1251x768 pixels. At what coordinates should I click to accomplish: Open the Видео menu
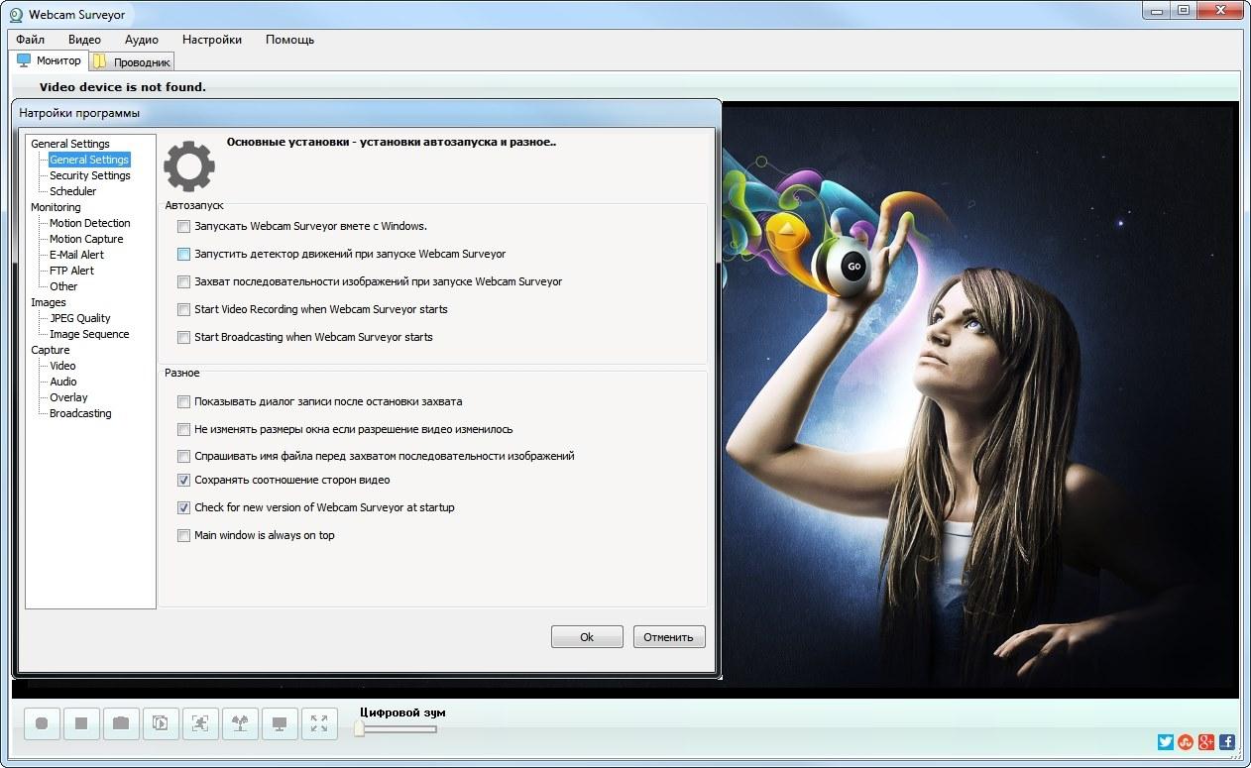point(84,40)
